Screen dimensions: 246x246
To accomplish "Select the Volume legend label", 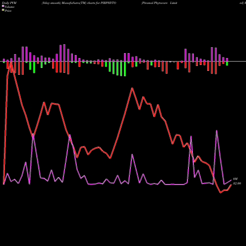I will (x=9, y=7).
